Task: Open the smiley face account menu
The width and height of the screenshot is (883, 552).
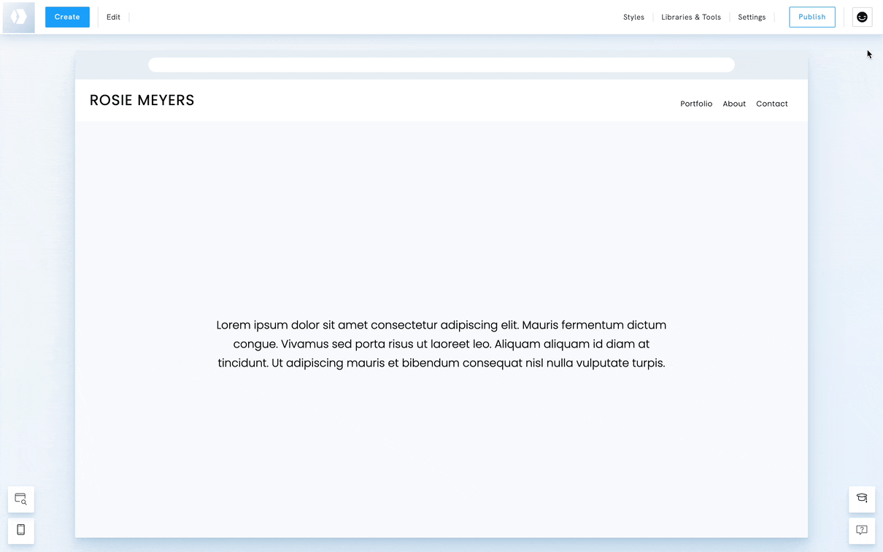Action: point(862,17)
